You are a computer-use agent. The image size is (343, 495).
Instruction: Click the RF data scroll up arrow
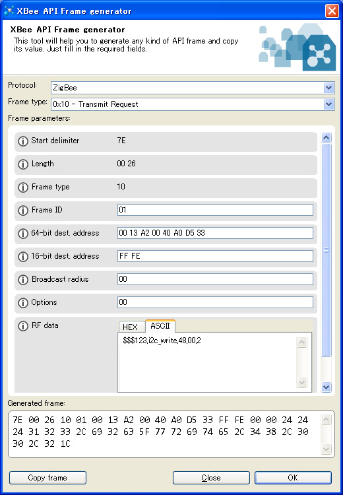click(x=301, y=342)
